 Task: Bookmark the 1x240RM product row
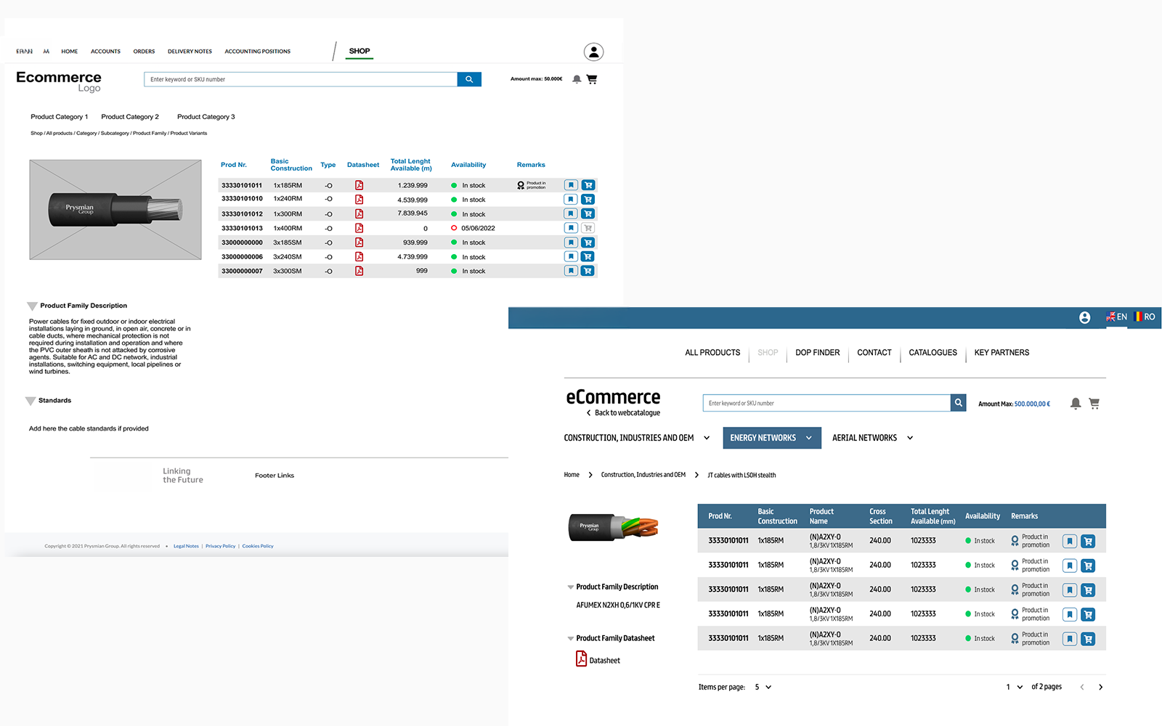click(572, 199)
